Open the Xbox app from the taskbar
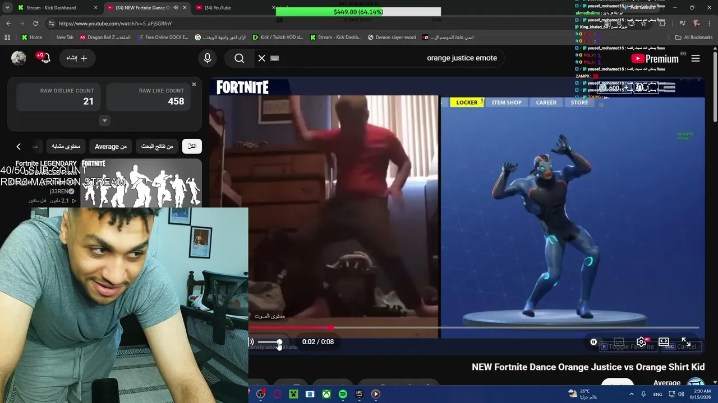This screenshot has height=403, width=718. [326, 394]
